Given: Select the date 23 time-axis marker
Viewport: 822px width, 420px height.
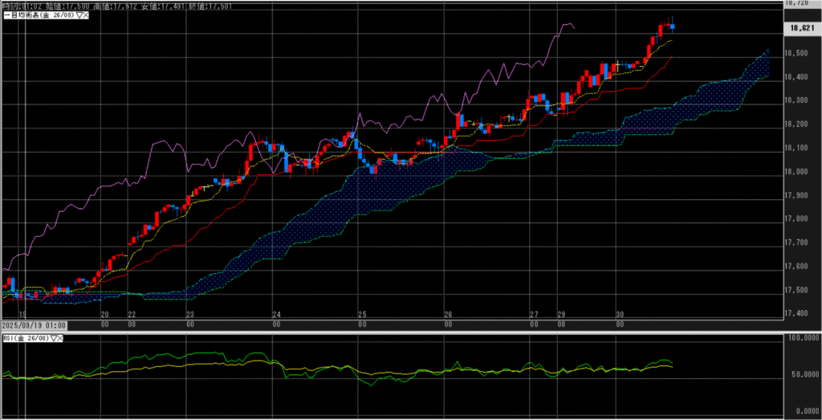Looking at the screenshot, I should point(190,315).
